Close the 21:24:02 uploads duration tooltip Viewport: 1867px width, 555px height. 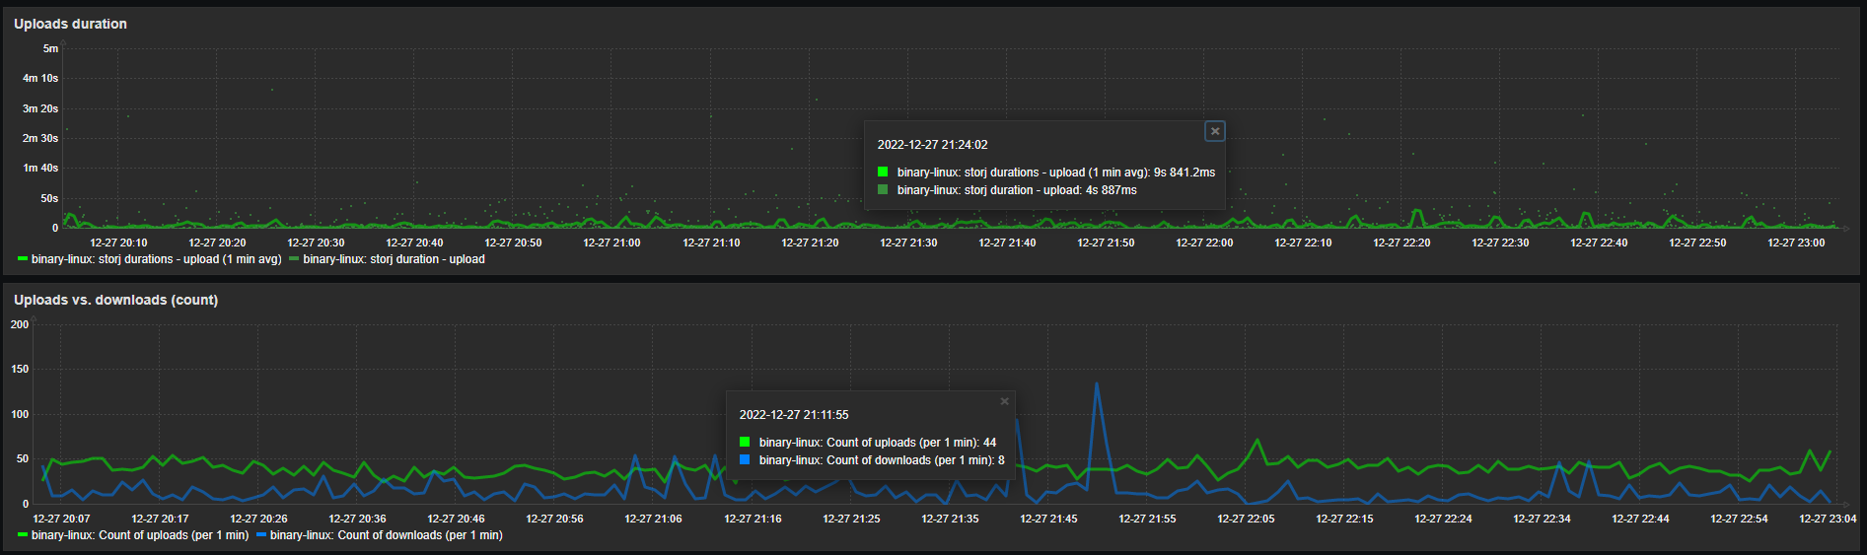tap(1215, 131)
